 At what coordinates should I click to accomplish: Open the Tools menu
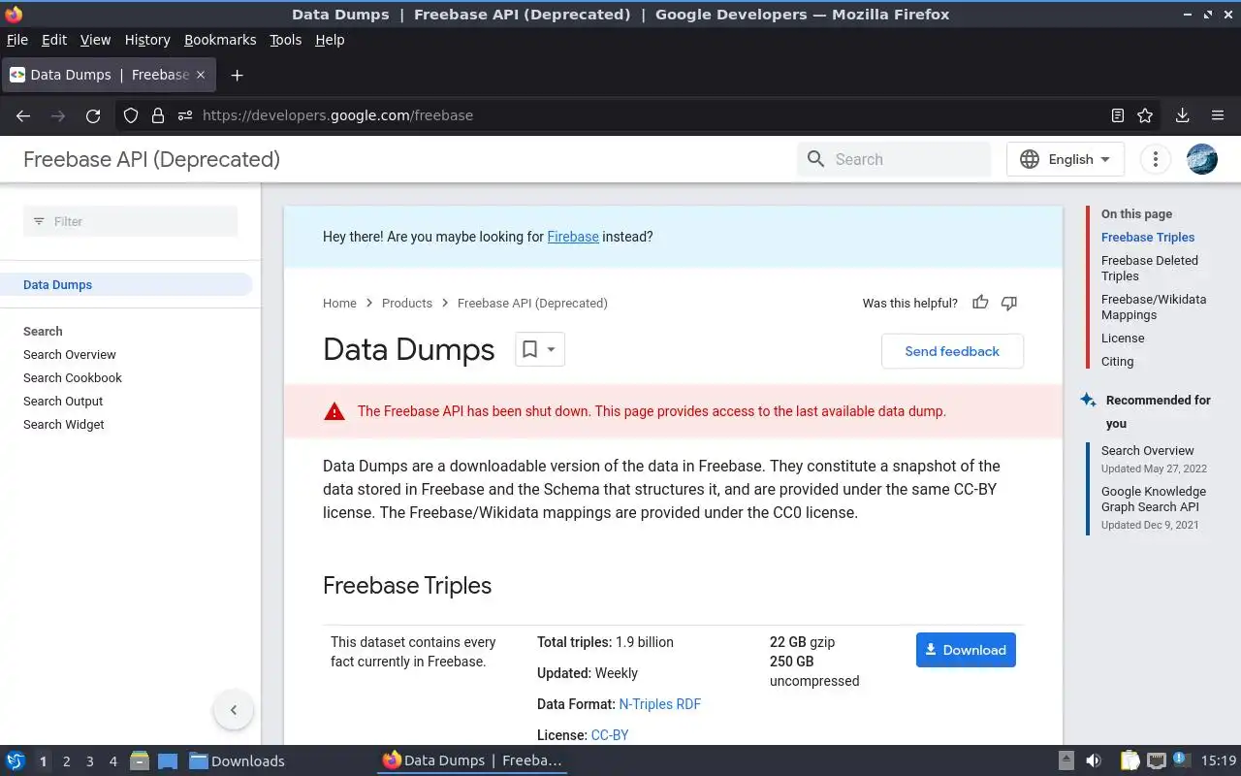[x=286, y=40]
